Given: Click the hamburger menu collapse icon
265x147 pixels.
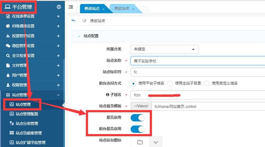Looking at the screenshot, I should coord(71,7).
